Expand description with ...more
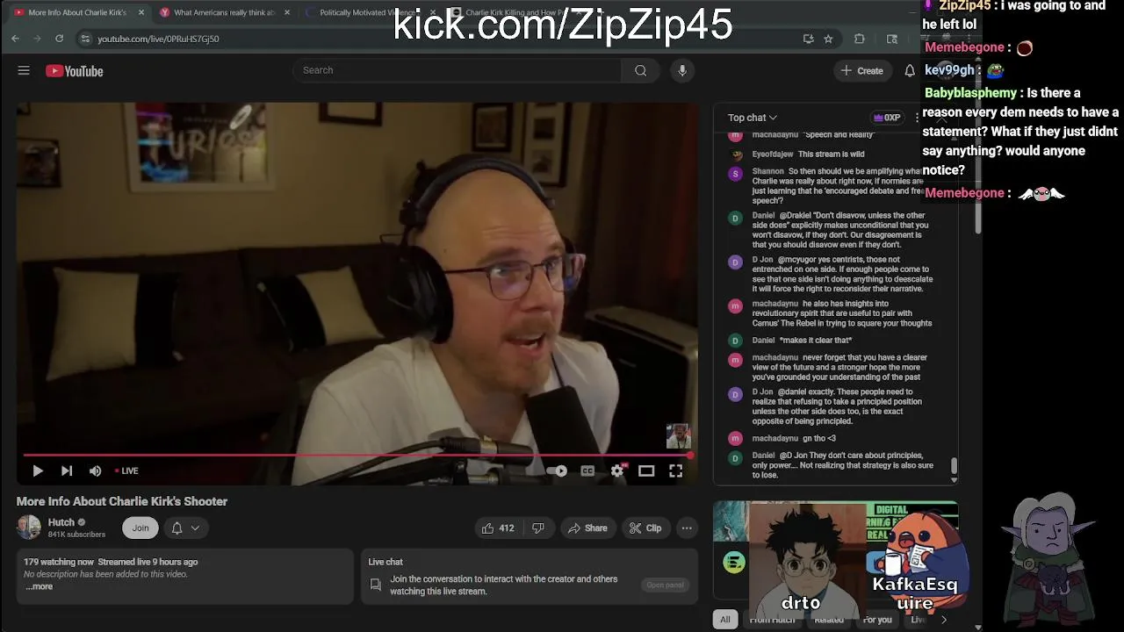Screen dimensions: 1124x632 click(39, 586)
